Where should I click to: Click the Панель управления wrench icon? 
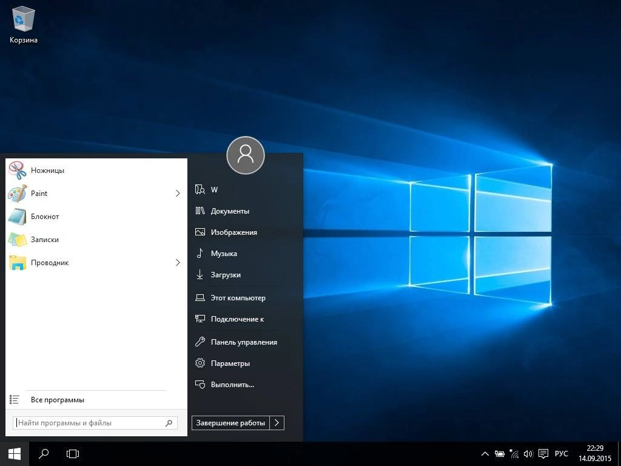click(x=200, y=342)
